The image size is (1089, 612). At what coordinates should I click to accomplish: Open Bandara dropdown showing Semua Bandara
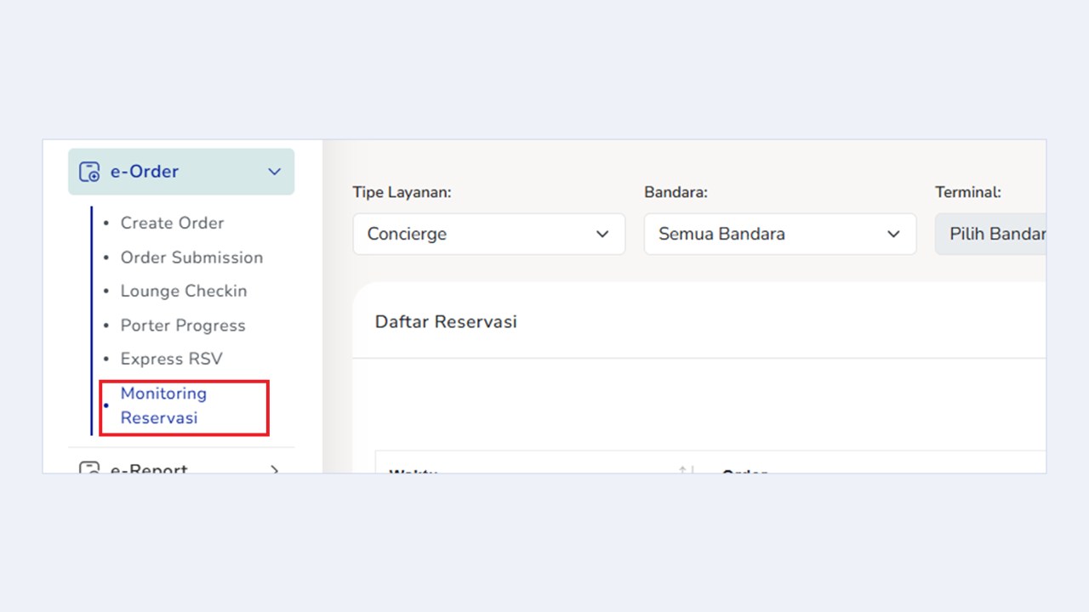click(780, 234)
